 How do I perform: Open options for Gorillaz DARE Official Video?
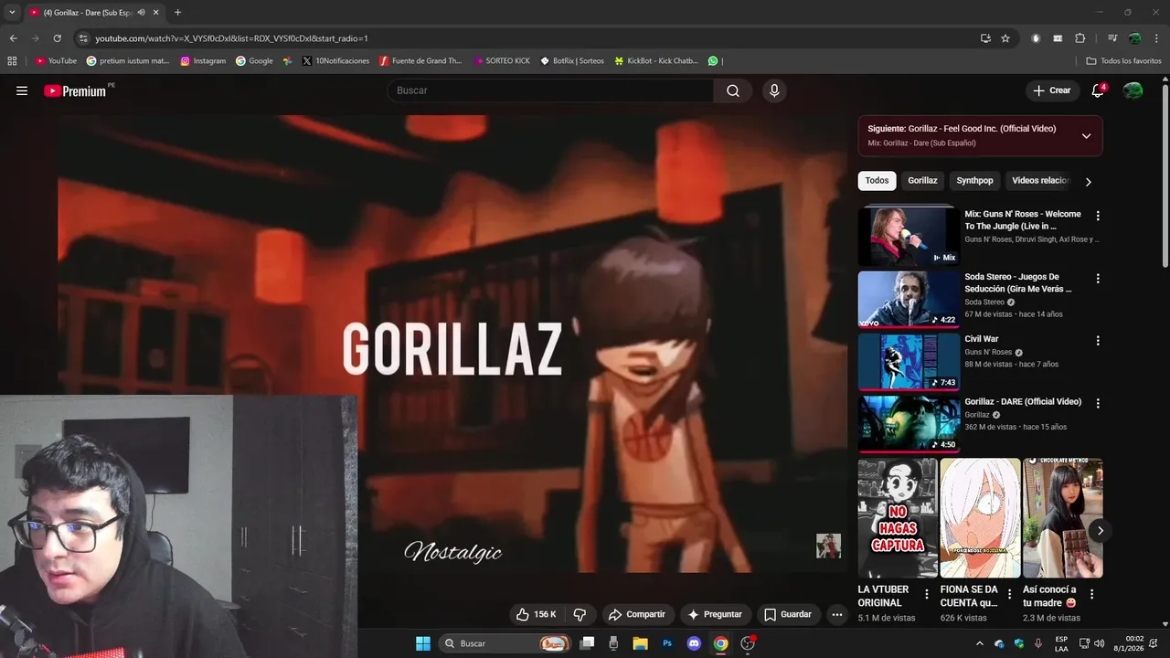pos(1098,403)
